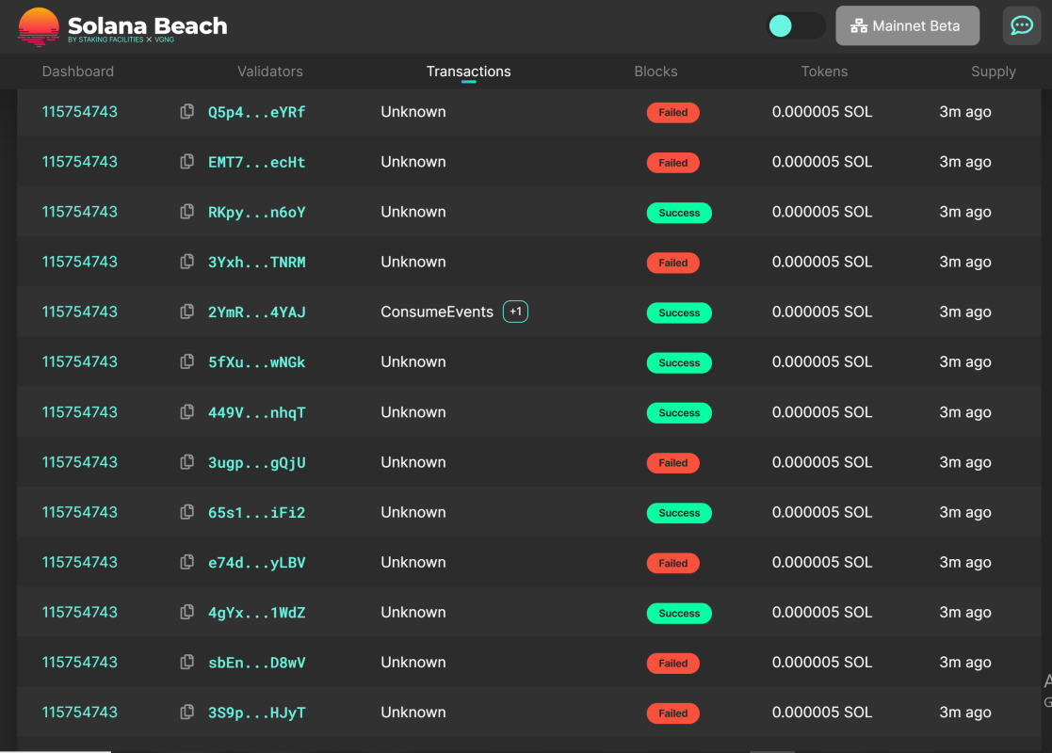This screenshot has width=1052, height=753.
Task: Copy the RKpy...n6oY transaction signature
Action: (186, 212)
